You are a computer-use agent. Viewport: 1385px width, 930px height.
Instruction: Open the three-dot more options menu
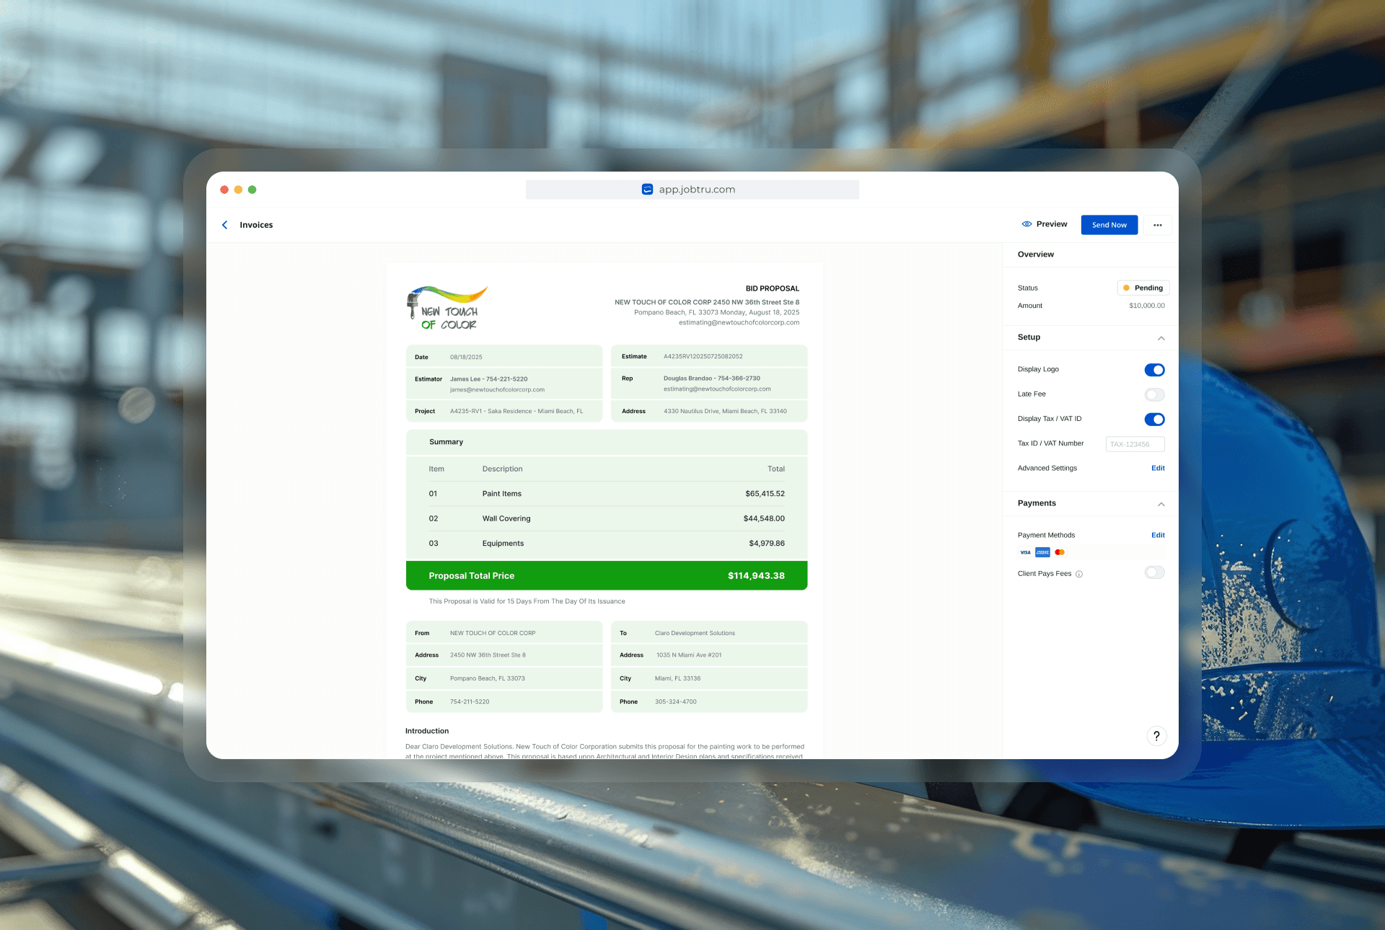point(1157,225)
